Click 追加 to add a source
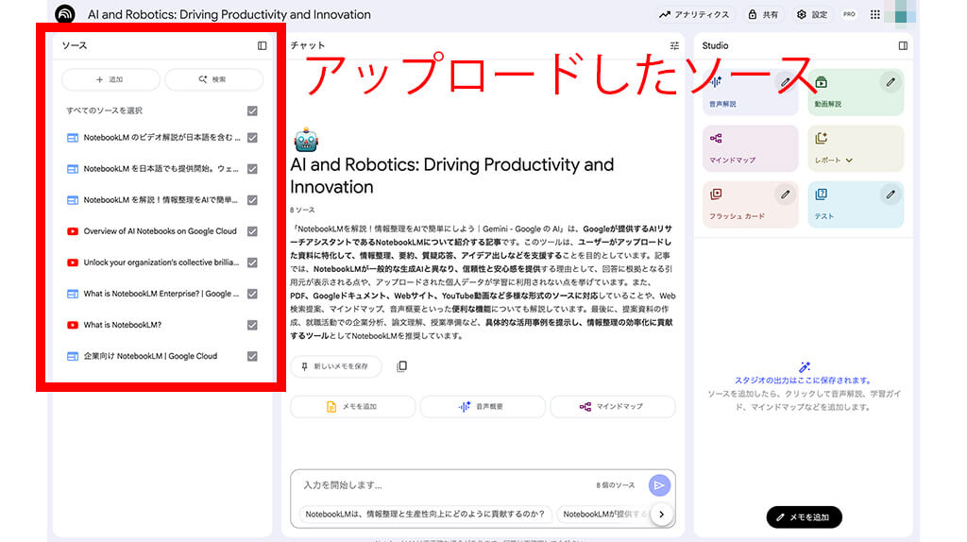Viewport: 967px width, 542px height. coord(110,79)
